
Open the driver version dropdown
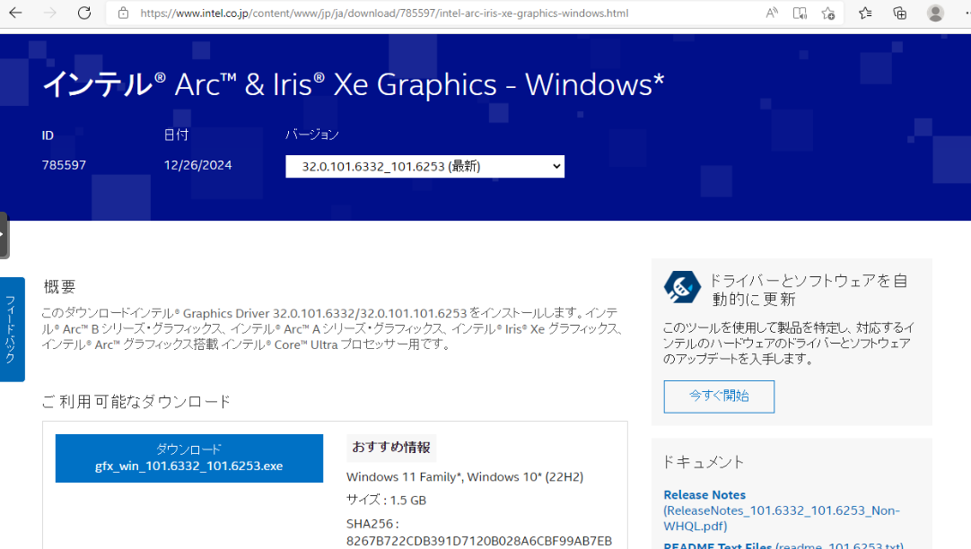(x=424, y=166)
